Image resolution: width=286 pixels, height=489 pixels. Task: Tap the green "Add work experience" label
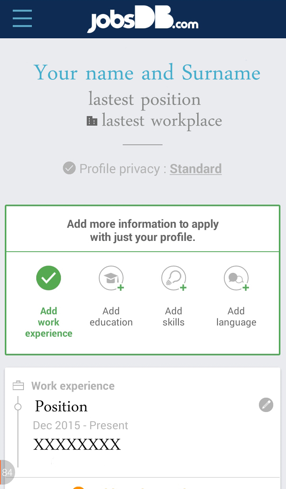click(x=49, y=322)
